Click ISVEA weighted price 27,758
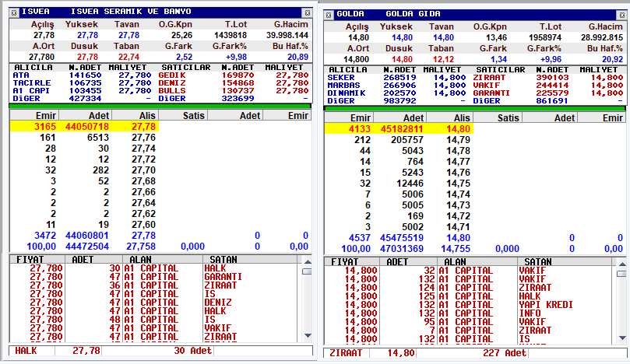630x364 pixels. point(141,247)
